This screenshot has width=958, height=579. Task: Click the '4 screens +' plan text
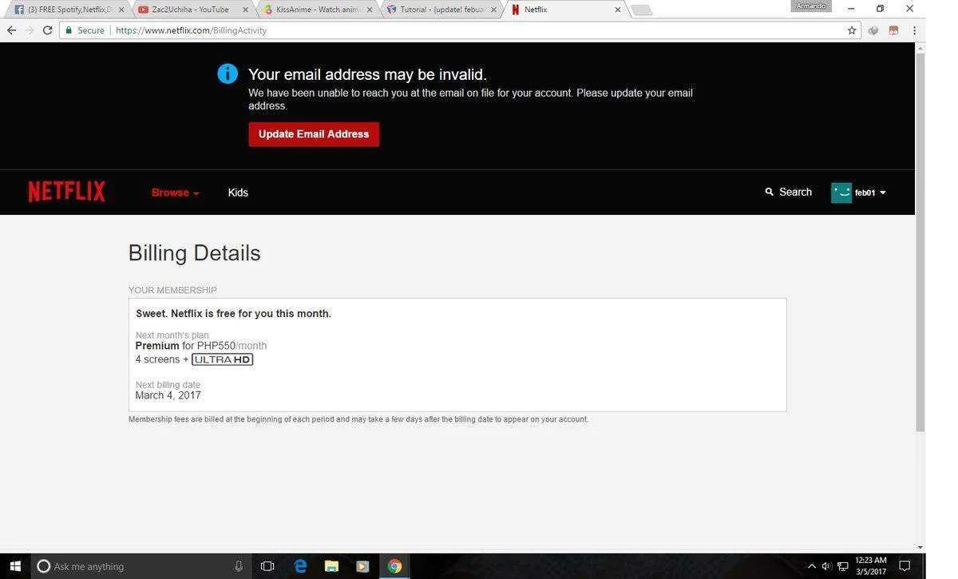tap(162, 359)
